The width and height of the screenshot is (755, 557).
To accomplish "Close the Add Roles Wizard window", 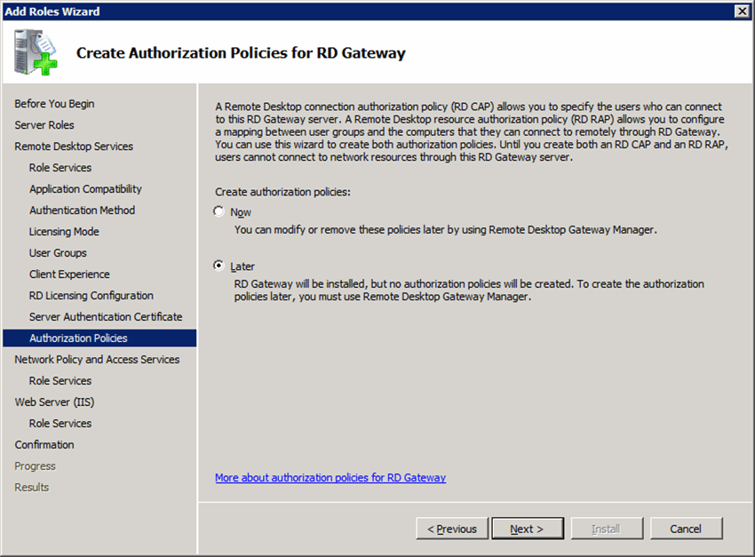I will pyautogui.click(x=742, y=11).
